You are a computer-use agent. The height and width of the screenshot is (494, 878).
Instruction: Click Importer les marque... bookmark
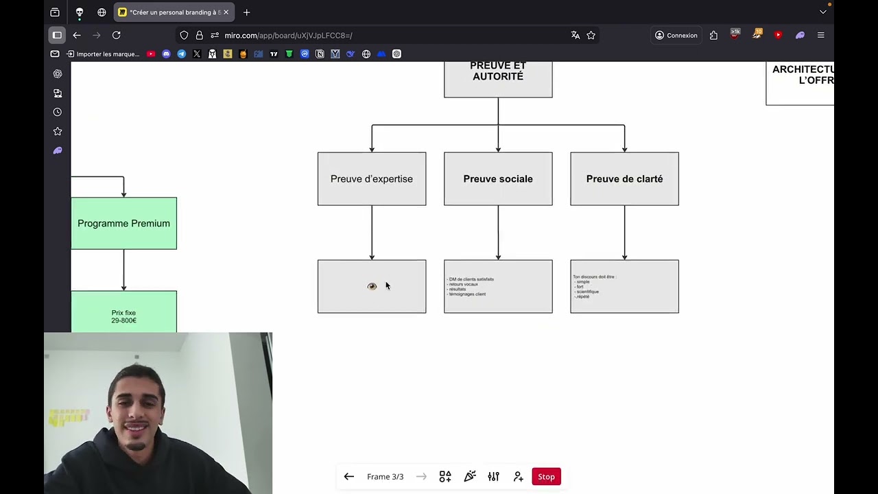103,54
